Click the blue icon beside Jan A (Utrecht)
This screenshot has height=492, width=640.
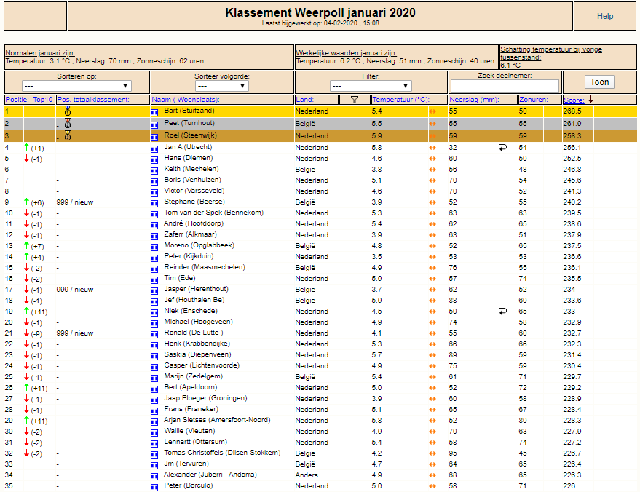tap(154, 149)
